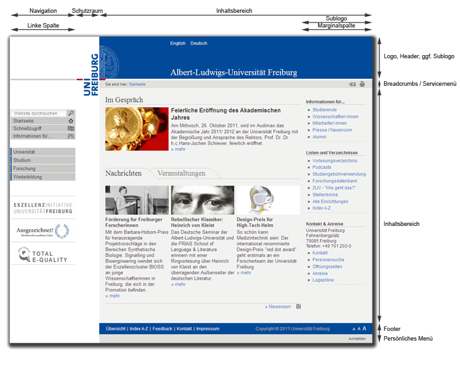Viewport: 462px width, 370px height.
Task: Open the Wissenschaftler/-innen link
Action: (335, 117)
